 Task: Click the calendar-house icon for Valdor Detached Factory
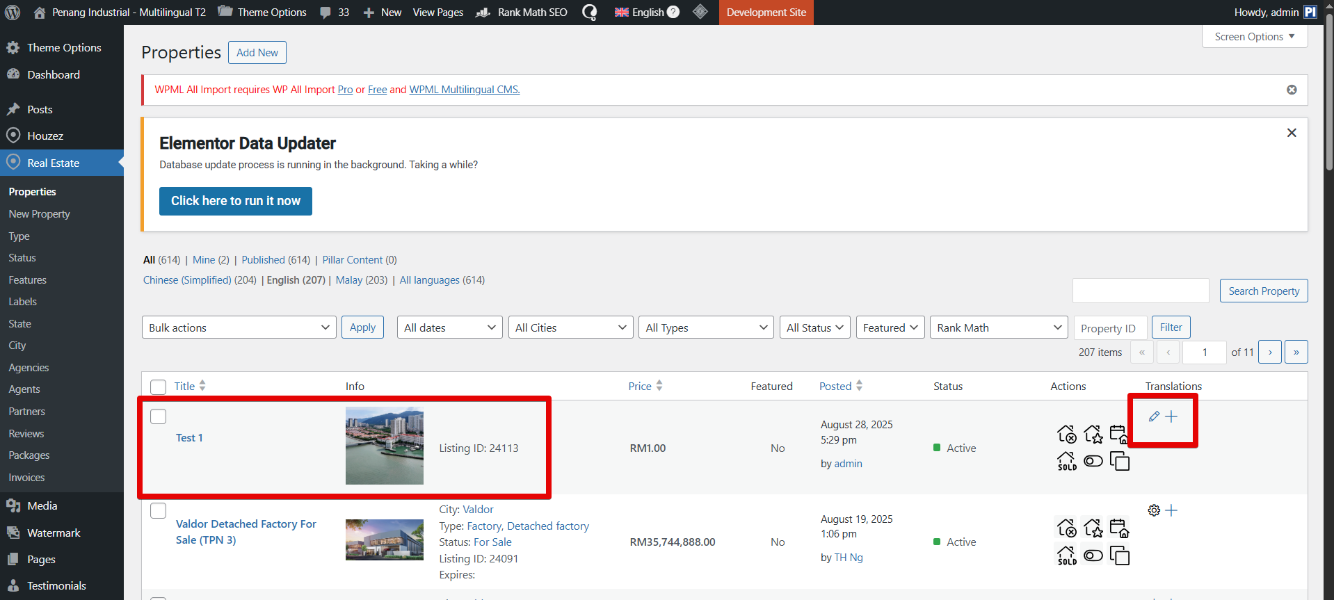[x=1119, y=528]
